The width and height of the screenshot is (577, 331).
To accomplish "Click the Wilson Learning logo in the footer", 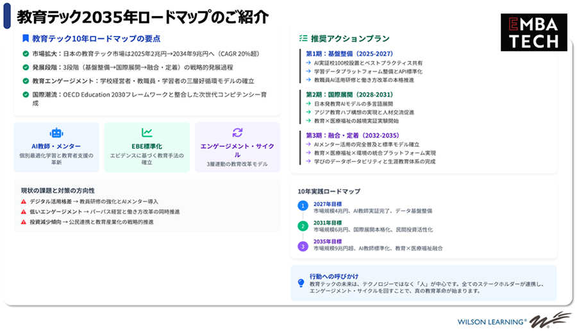I will [x=513, y=320].
